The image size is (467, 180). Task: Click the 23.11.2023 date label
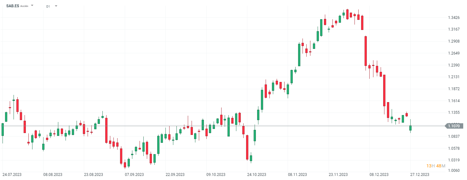[338, 175]
